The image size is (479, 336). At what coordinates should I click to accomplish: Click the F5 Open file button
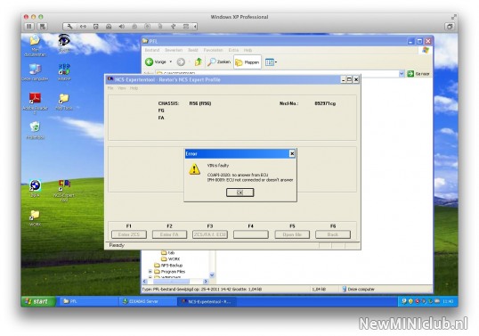click(292, 234)
